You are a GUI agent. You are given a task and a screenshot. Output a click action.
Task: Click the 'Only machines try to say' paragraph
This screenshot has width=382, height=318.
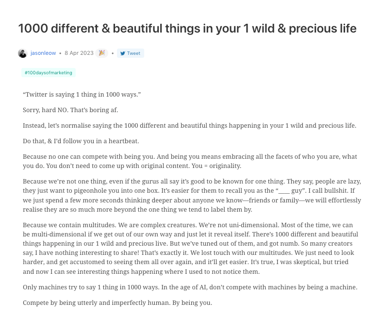coord(190,287)
